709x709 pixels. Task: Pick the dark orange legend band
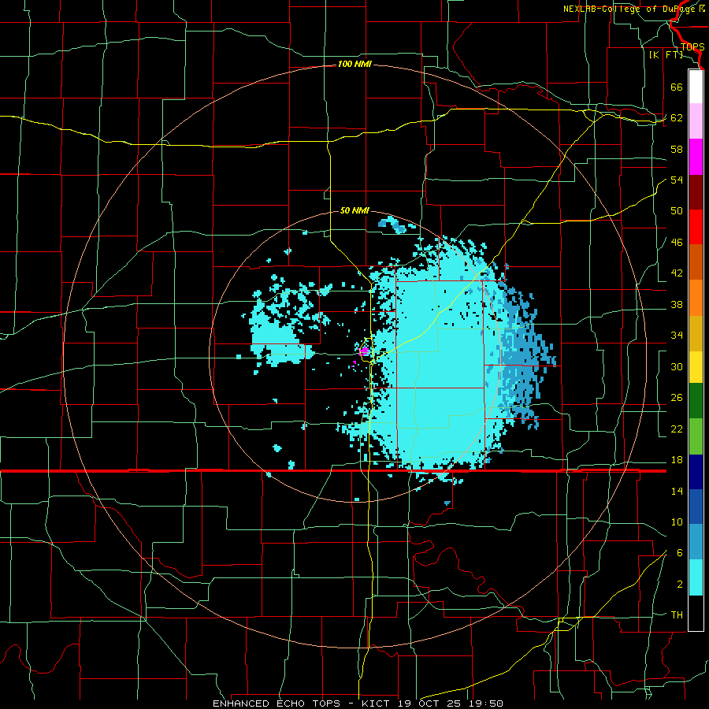(696, 262)
